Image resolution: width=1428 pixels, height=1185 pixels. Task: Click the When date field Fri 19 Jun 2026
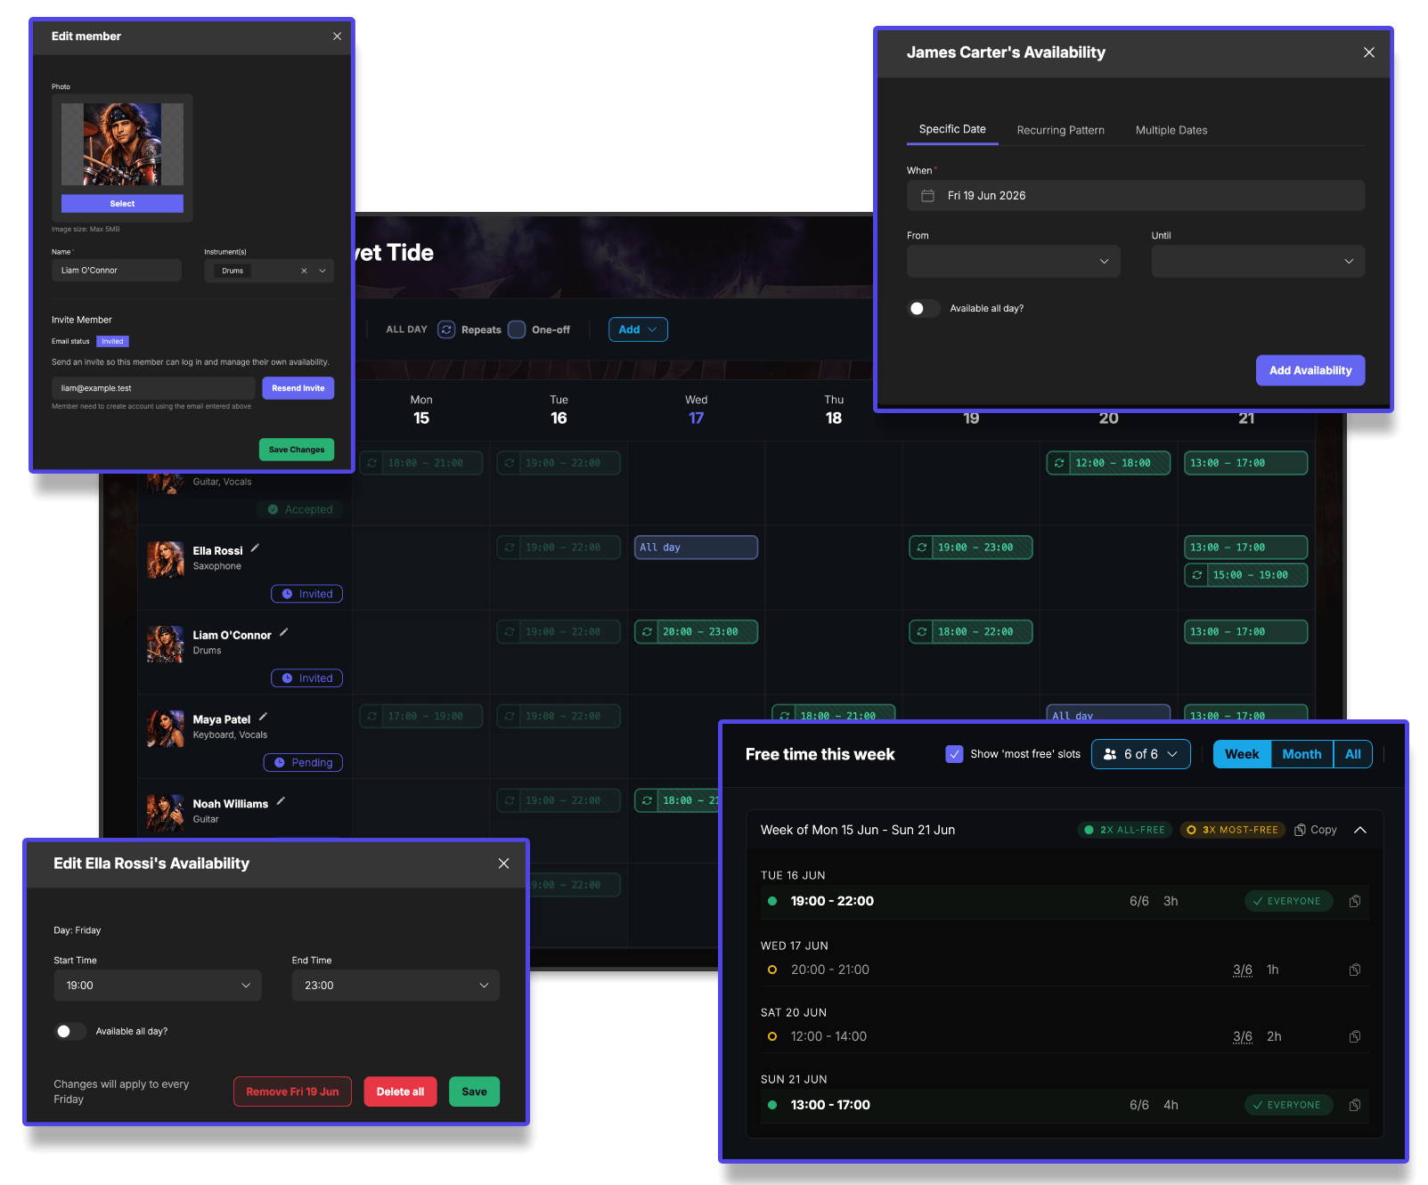(x=1136, y=196)
